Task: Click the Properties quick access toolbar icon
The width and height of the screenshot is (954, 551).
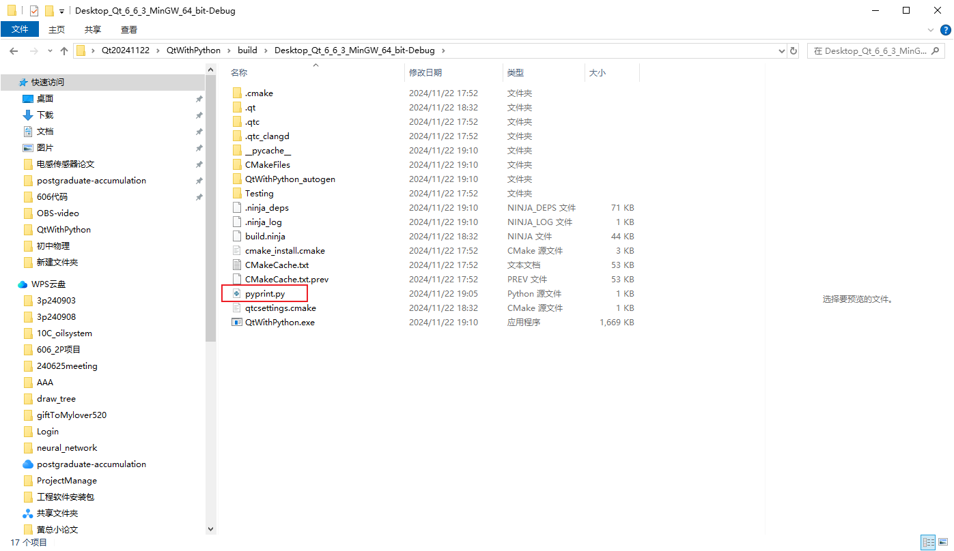Action: click(34, 11)
